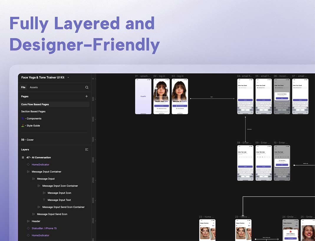Click the 03 - log in welcome frame
The width and height of the screenshot is (315, 241).
click(x=180, y=96)
